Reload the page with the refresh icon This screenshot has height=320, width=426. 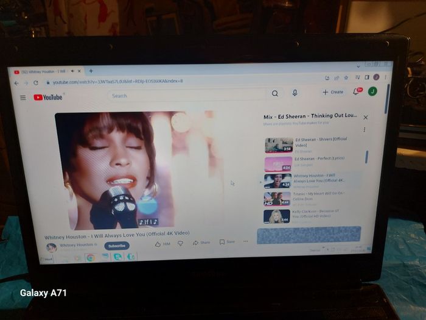click(36, 83)
